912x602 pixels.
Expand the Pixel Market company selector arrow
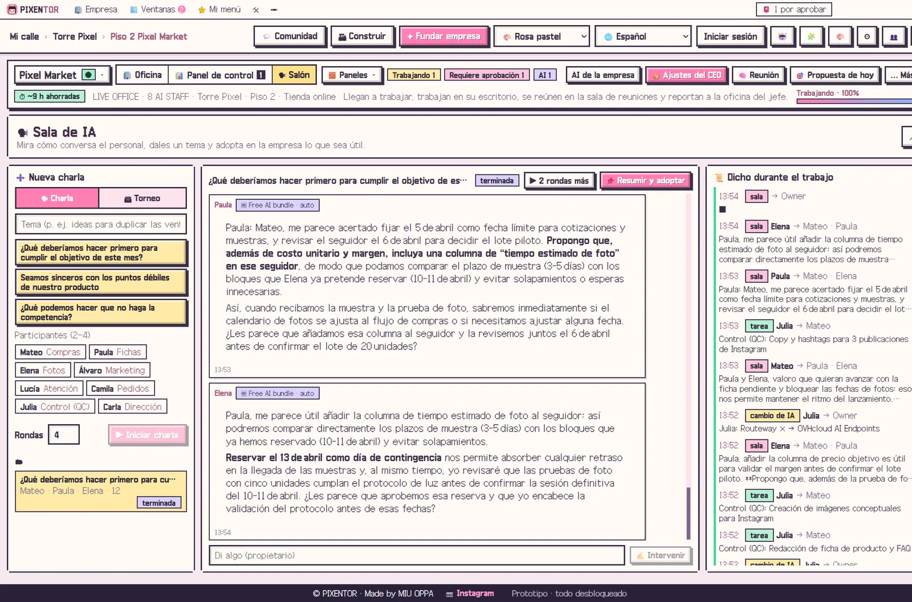(103, 75)
